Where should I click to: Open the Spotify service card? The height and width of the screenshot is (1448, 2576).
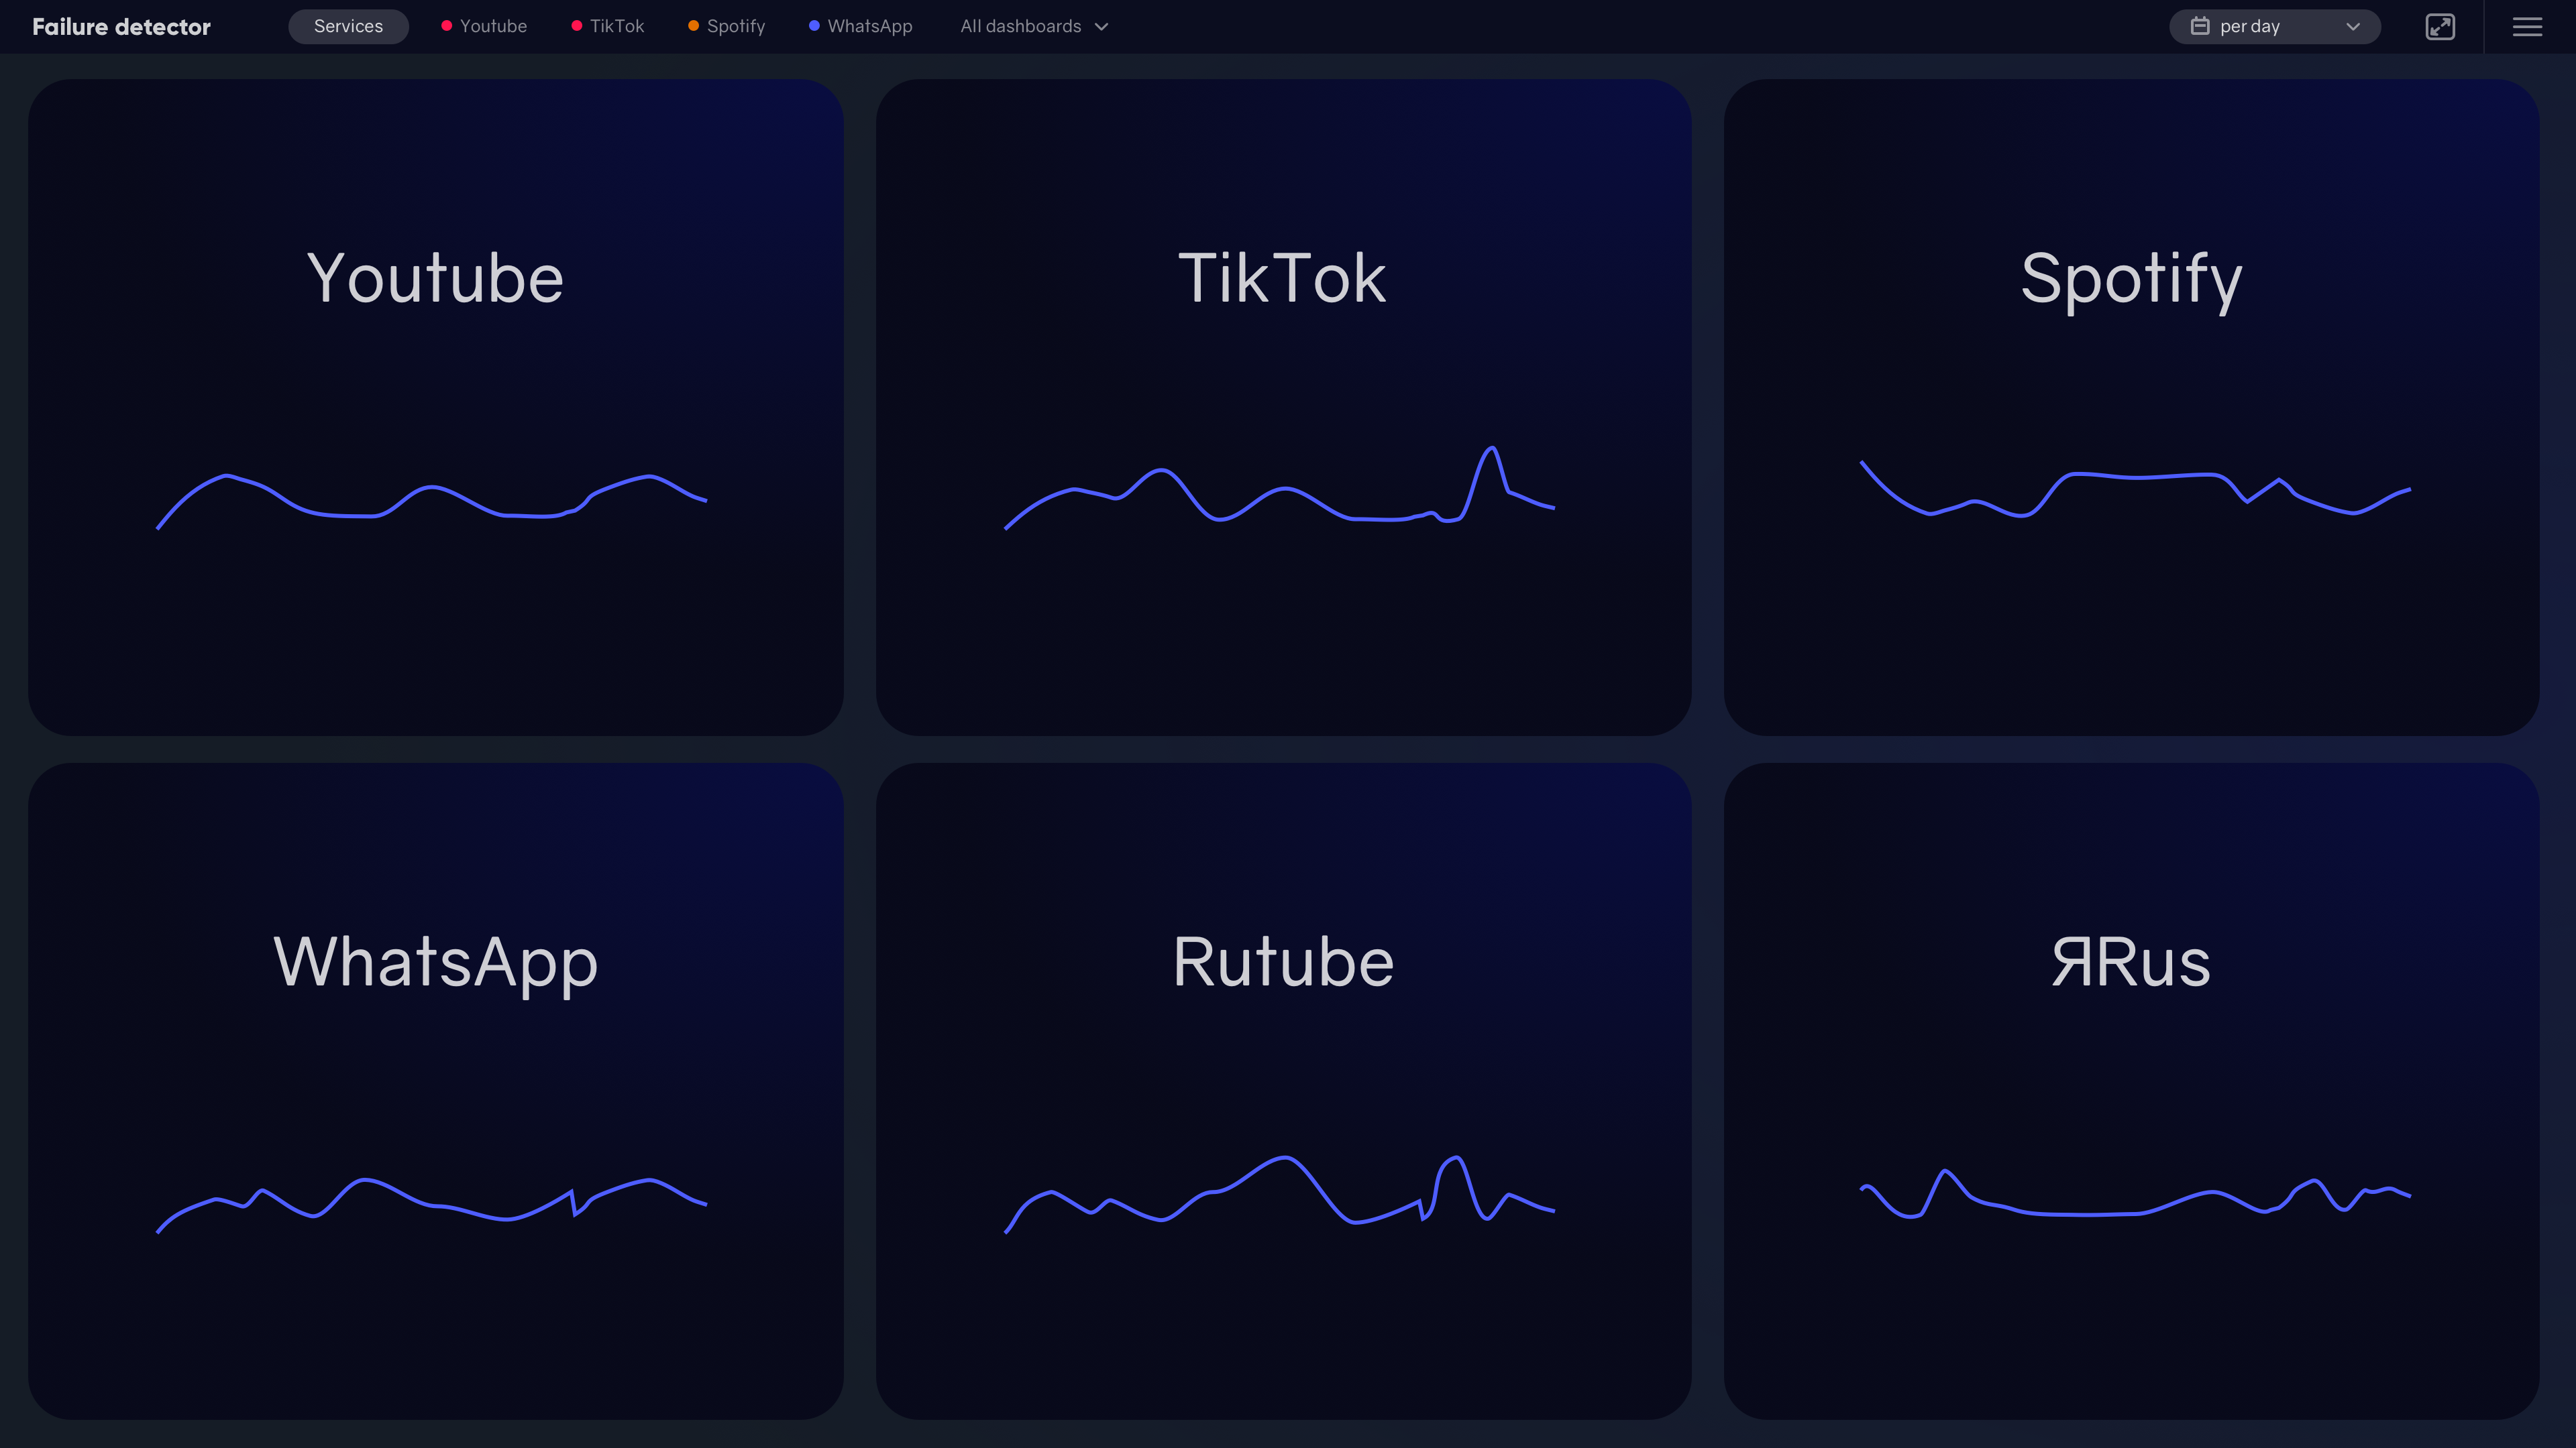point(2132,408)
